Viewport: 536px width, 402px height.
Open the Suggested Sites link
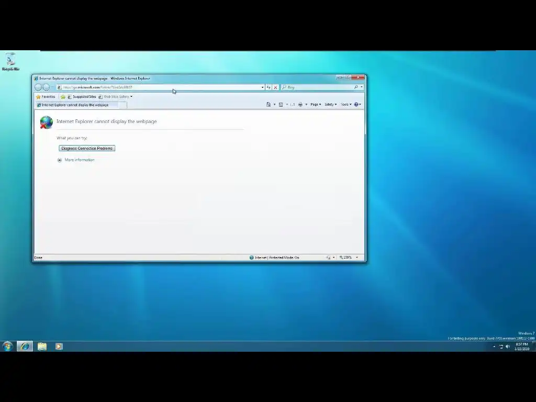82,97
